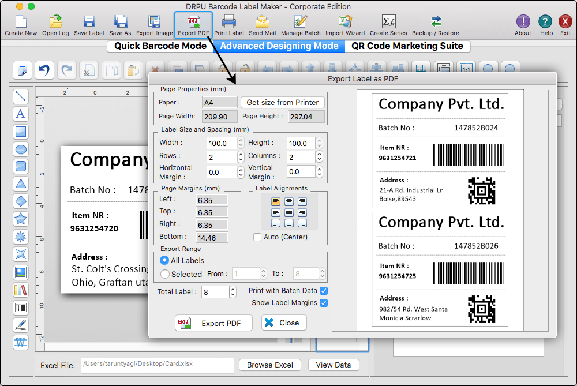Click the label Height stepper arrows
Screen dimensions: 577x386
coord(320,143)
